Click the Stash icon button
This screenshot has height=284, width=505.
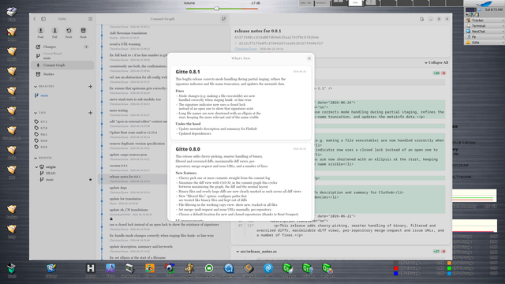point(83,32)
